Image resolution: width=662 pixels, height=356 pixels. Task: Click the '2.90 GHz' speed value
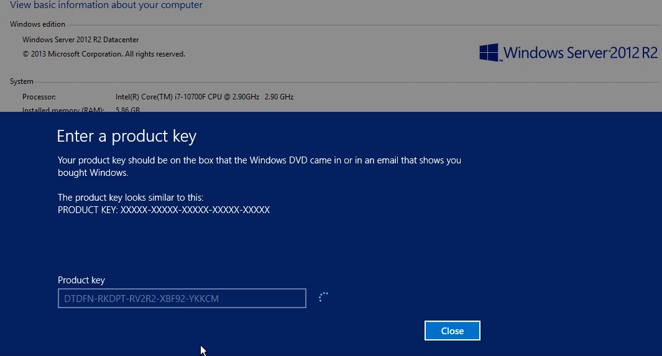tap(279, 96)
